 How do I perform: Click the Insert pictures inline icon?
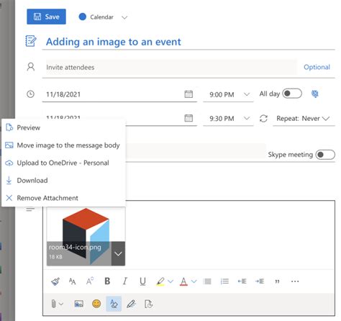click(79, 304)
